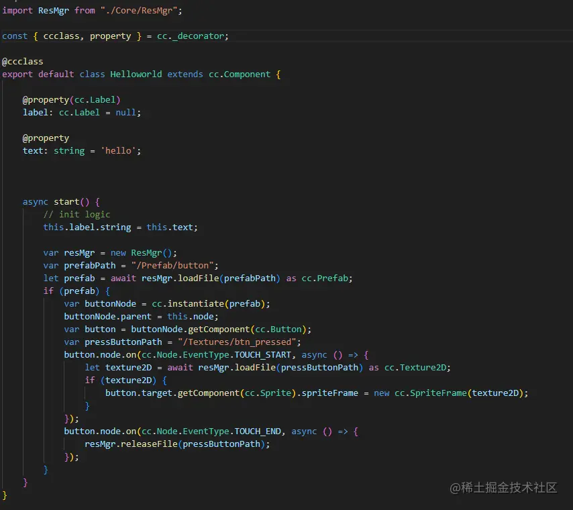Screen dimensions: 573x510
Task: Click the null value of label
Action: click(x=125, y=113)
